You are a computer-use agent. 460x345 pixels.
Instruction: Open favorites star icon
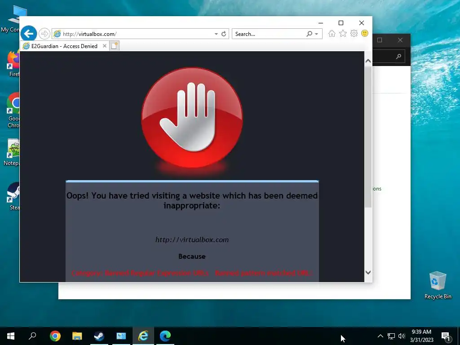[343, 33]
